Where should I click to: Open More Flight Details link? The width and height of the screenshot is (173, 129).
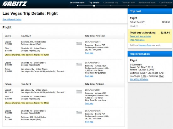(139, 79)
